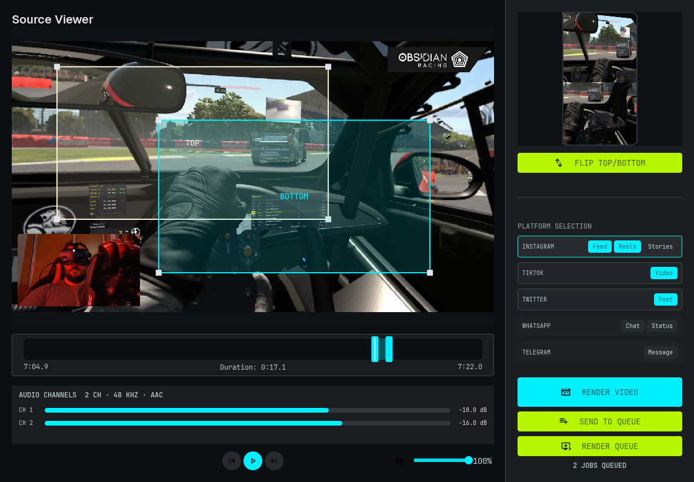Click the TIKTOK row label

(x=533, y=273)
